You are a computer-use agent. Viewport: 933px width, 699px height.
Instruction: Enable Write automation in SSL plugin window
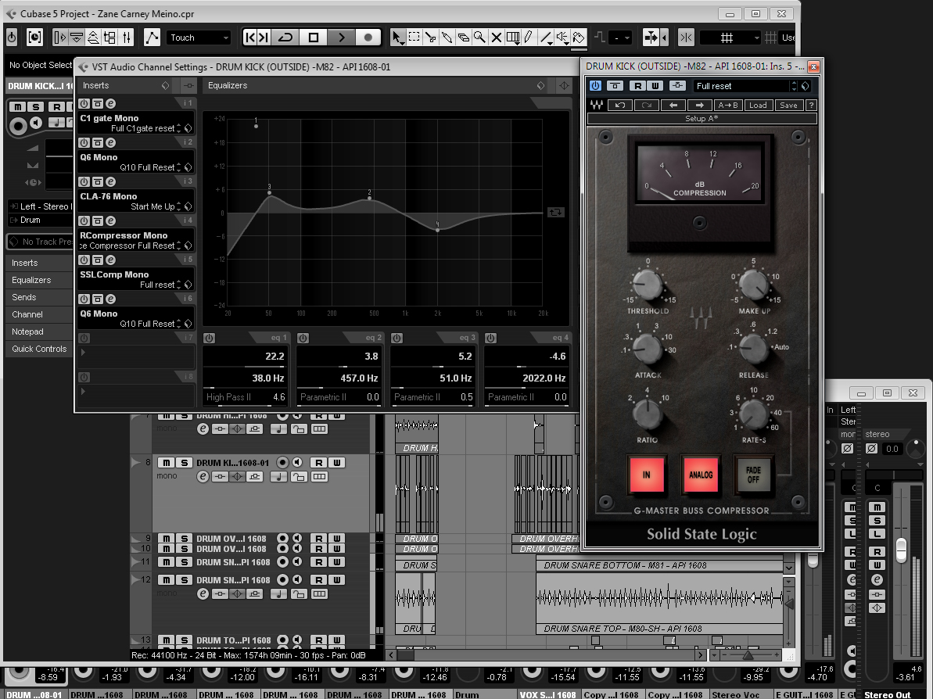655,86
